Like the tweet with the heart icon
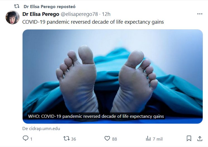This screenshot has width=208, height=147. pos(107,138)
